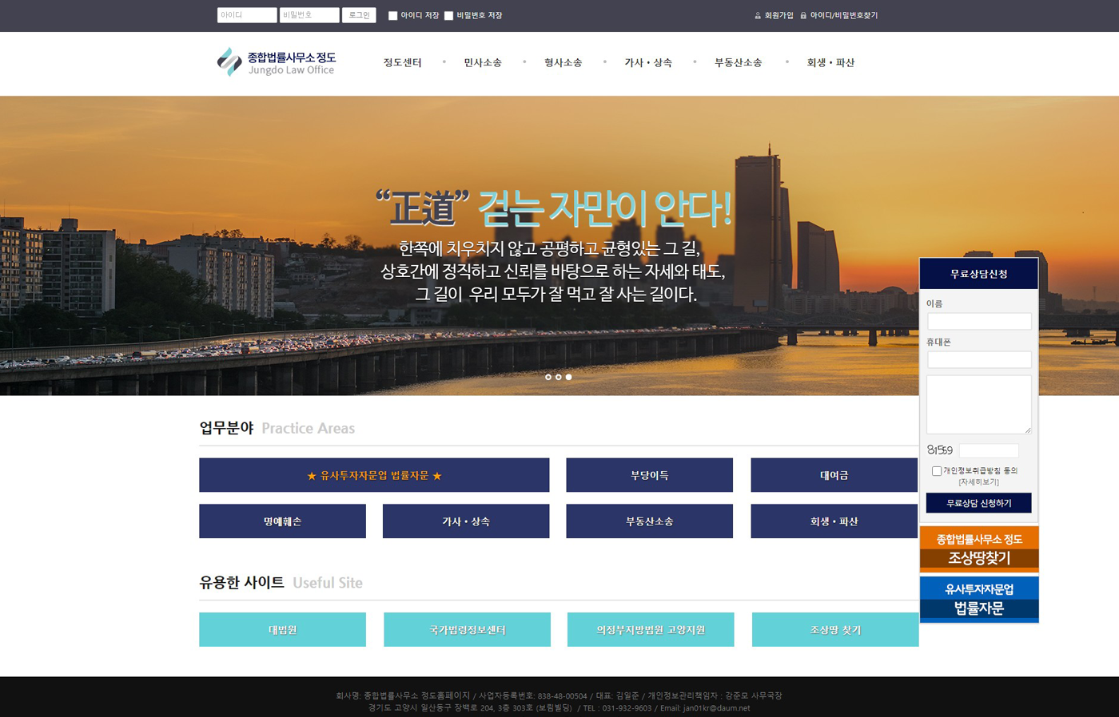1119x717 pixels.
Task: Select the first carousel slide dot
Action: 548,377
